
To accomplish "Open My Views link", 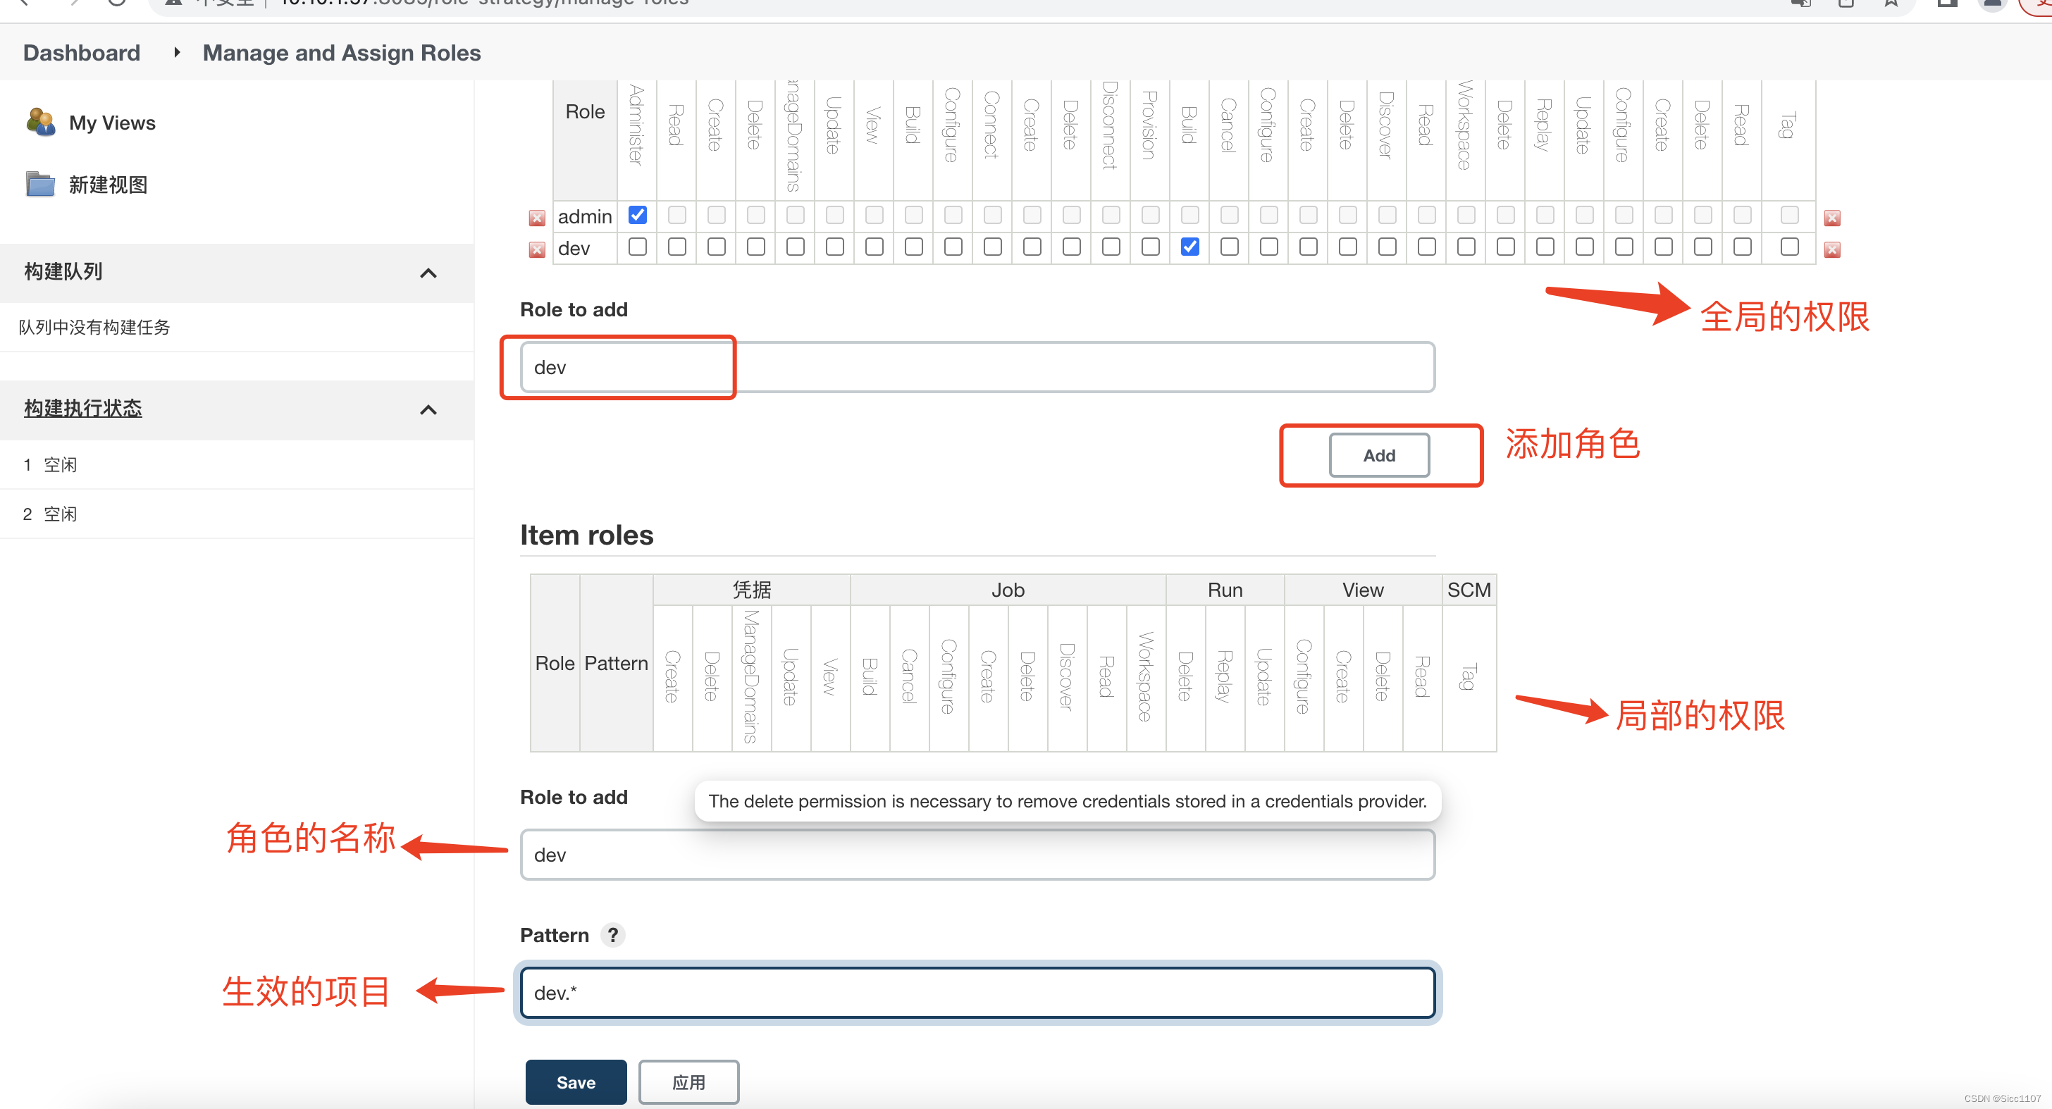I will coord(112,123).
